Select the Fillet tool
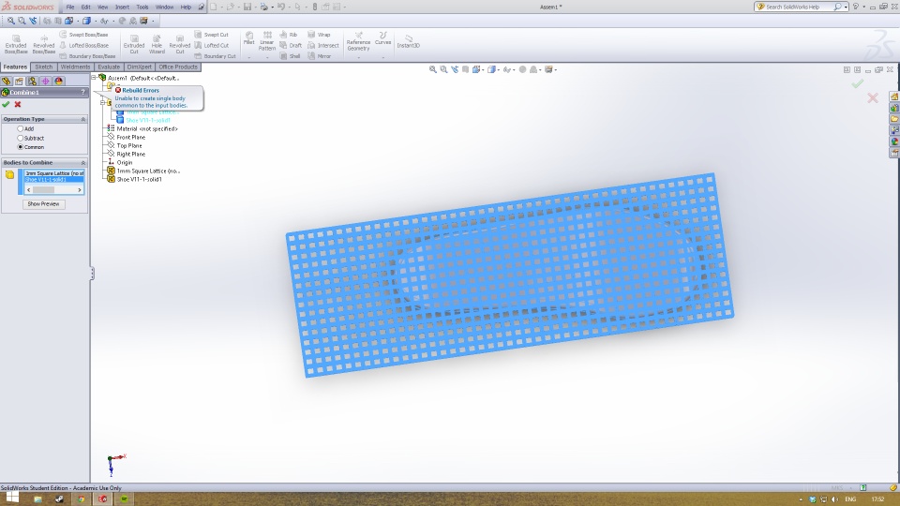The height and width of the screenshot is (506, 900). point(248,39)
